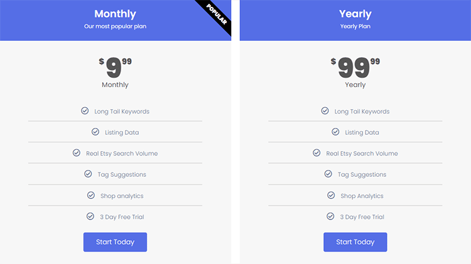Image resolution: width=471 pixels, height=264 pixels.
Task: Click checkmark icon beside Yearly Listing Data
Action: click(335, 132)
